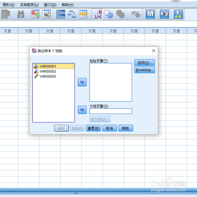Click the ABC Spell Check icon
The height and width of the screenshot is (197, 197).
136,14
